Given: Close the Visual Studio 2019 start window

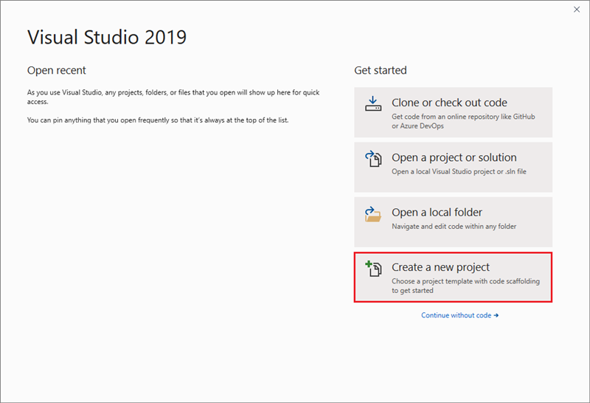Looking at the screenshot, I should (x=576, y=10).
